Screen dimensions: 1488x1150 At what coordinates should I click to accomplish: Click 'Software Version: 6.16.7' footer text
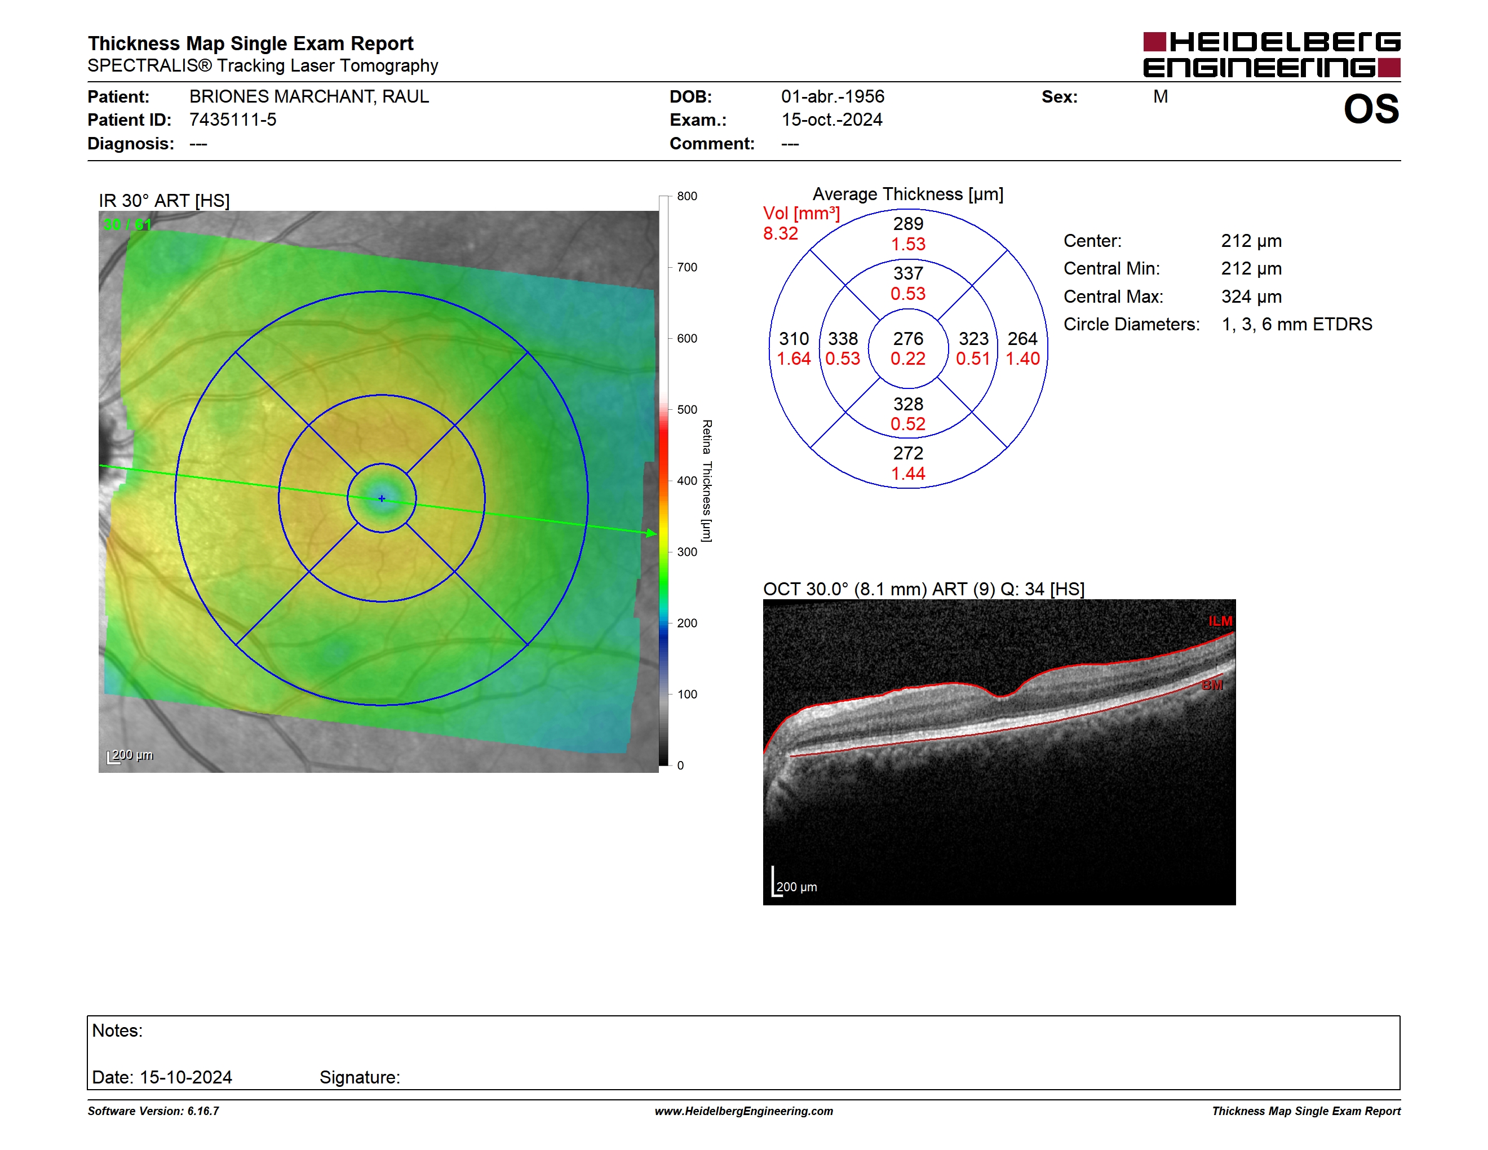pyautogui.click(x=153, y=1111)
